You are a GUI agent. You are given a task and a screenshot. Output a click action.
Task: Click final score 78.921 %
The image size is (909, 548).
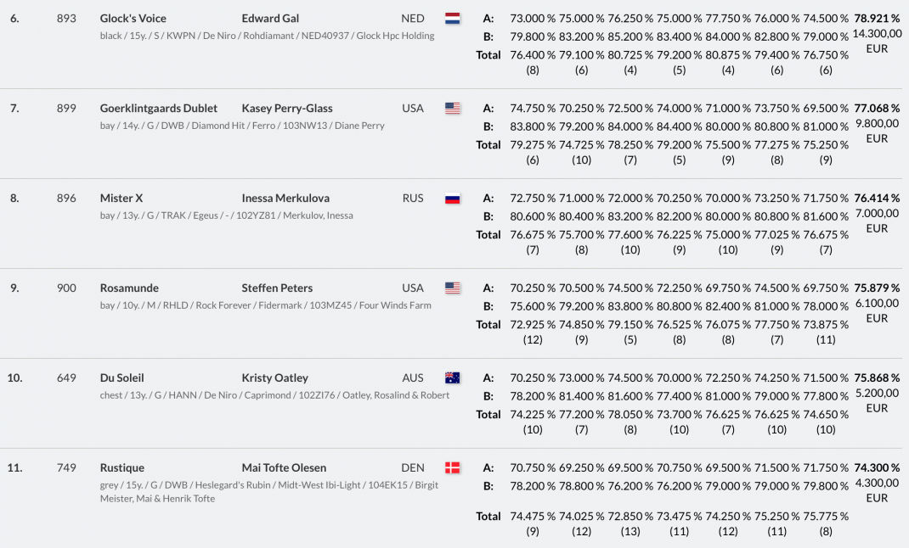pyautogui.click(x=877, y=18)
